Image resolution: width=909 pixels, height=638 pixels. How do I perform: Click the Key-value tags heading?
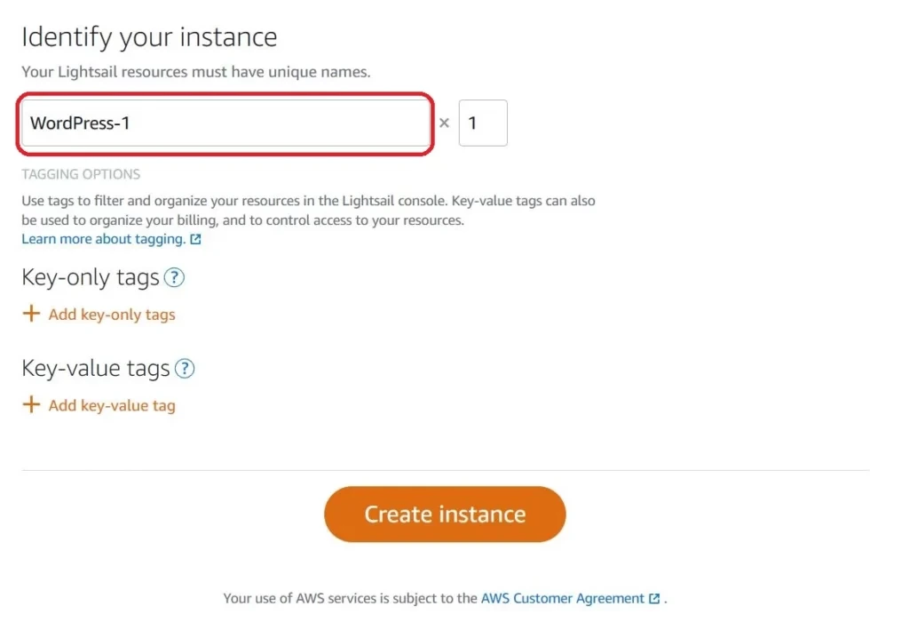click(98, 367)
